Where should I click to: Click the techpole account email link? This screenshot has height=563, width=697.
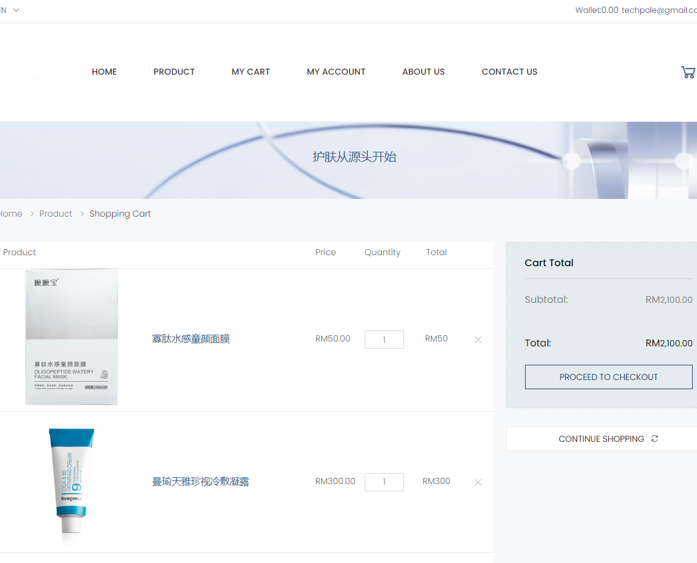(x=658, y=10)
